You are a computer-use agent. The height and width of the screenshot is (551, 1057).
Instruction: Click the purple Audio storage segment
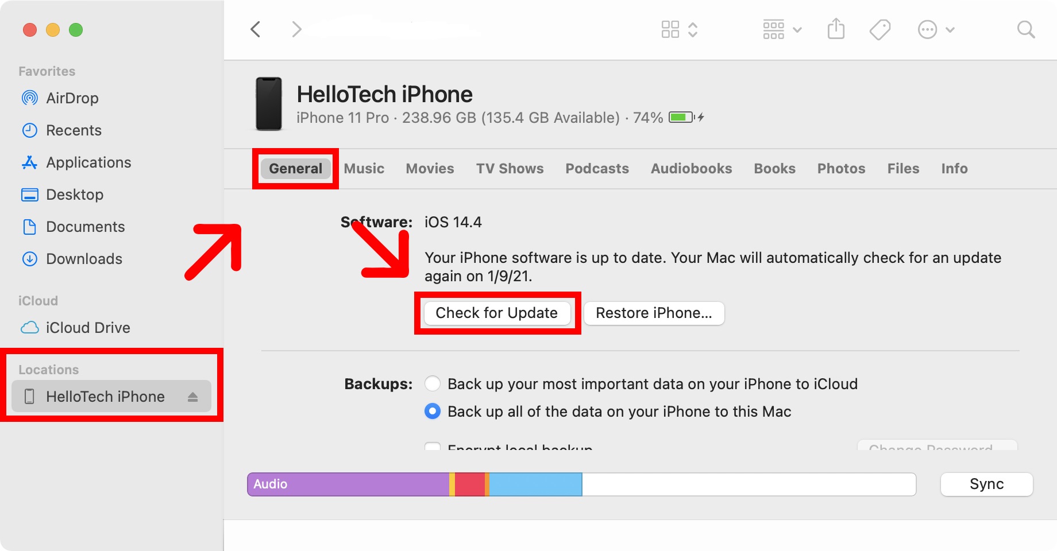coord(348,484)
